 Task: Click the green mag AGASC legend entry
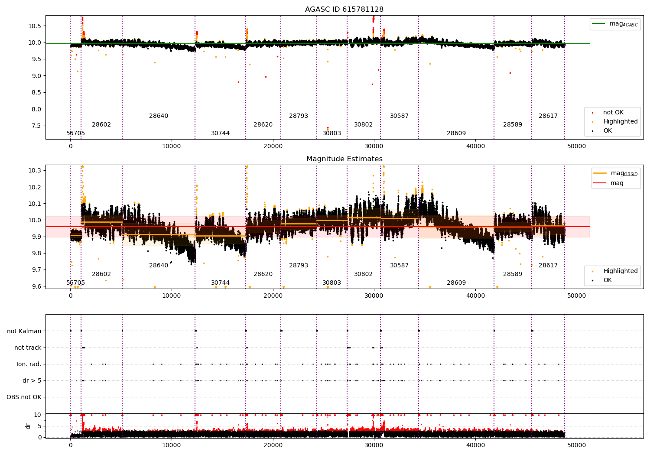click(615, 24)
